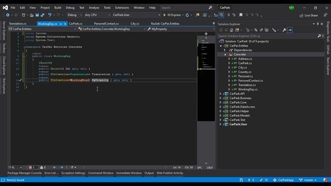Click the notifications icon in status bar
The image size is (331, 186).
[x=325, y=180]
